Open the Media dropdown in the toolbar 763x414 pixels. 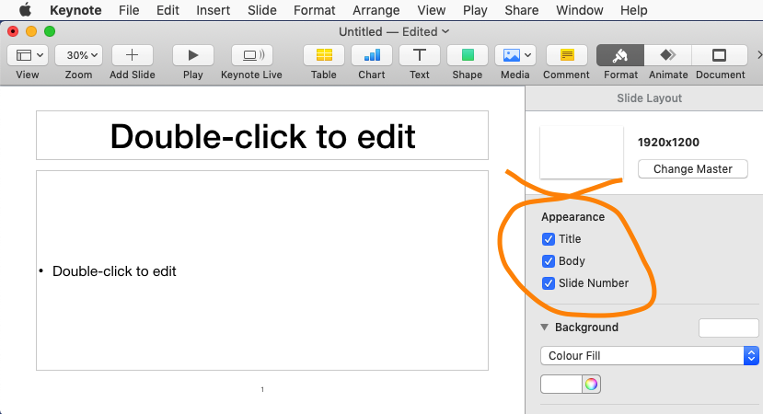coord(515,55)
